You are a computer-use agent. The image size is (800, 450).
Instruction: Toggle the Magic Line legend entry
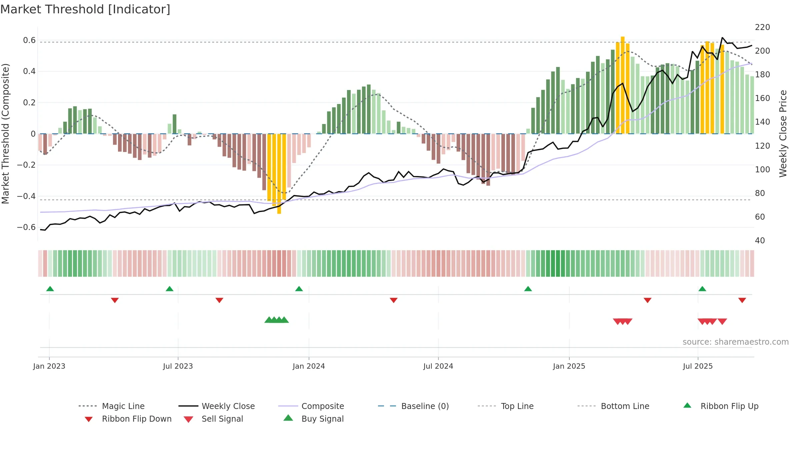[112, 406]
